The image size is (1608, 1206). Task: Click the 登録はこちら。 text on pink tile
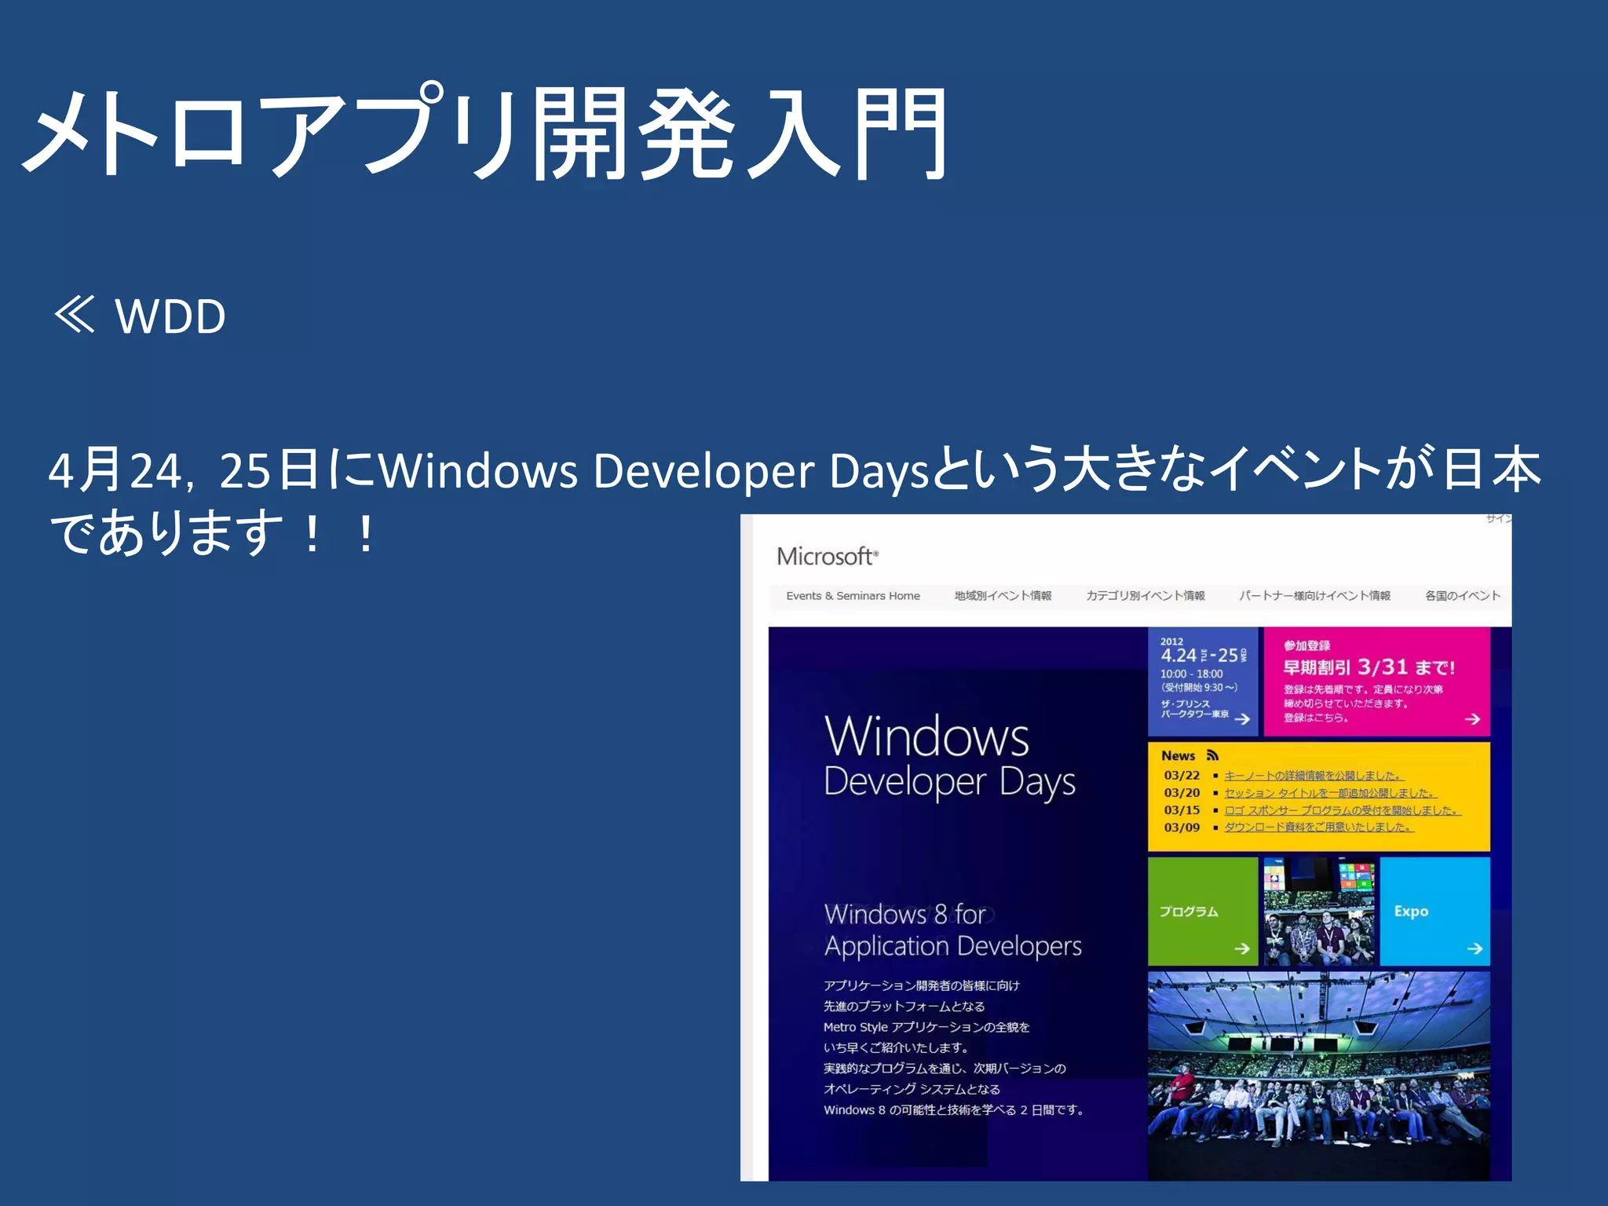pos(1316,718)
